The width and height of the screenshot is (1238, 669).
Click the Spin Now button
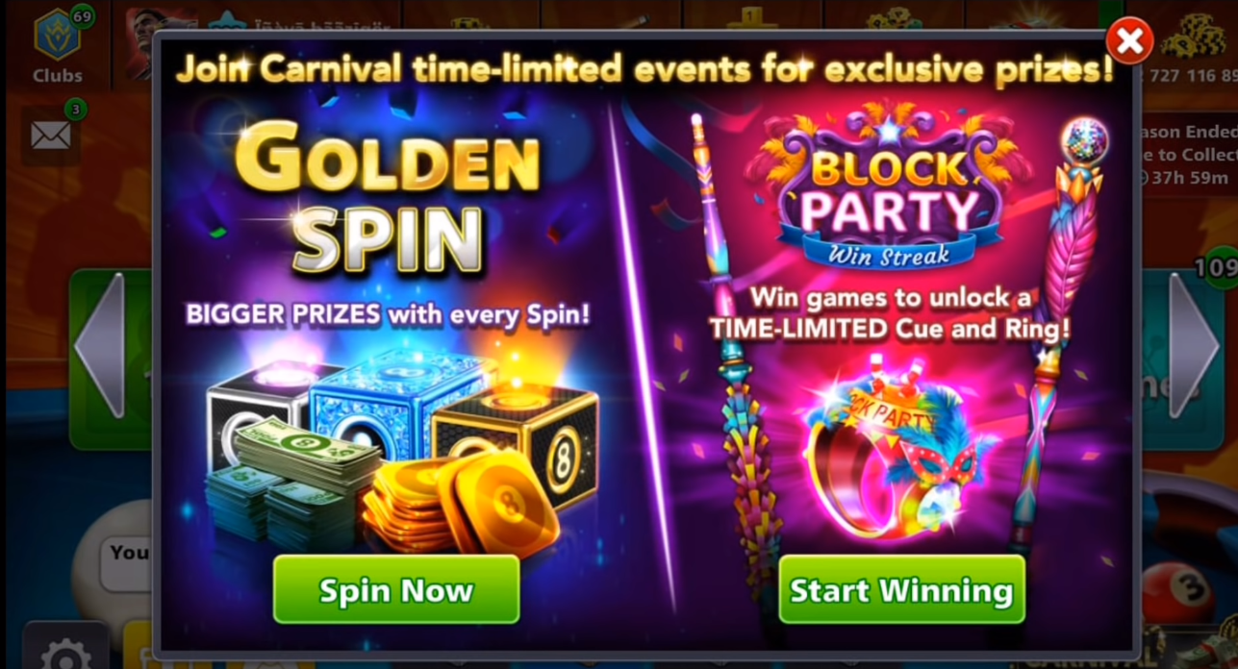396,589
